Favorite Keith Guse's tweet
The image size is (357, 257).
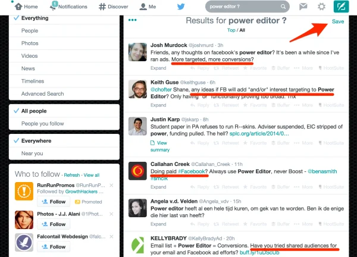click(255, 105)
